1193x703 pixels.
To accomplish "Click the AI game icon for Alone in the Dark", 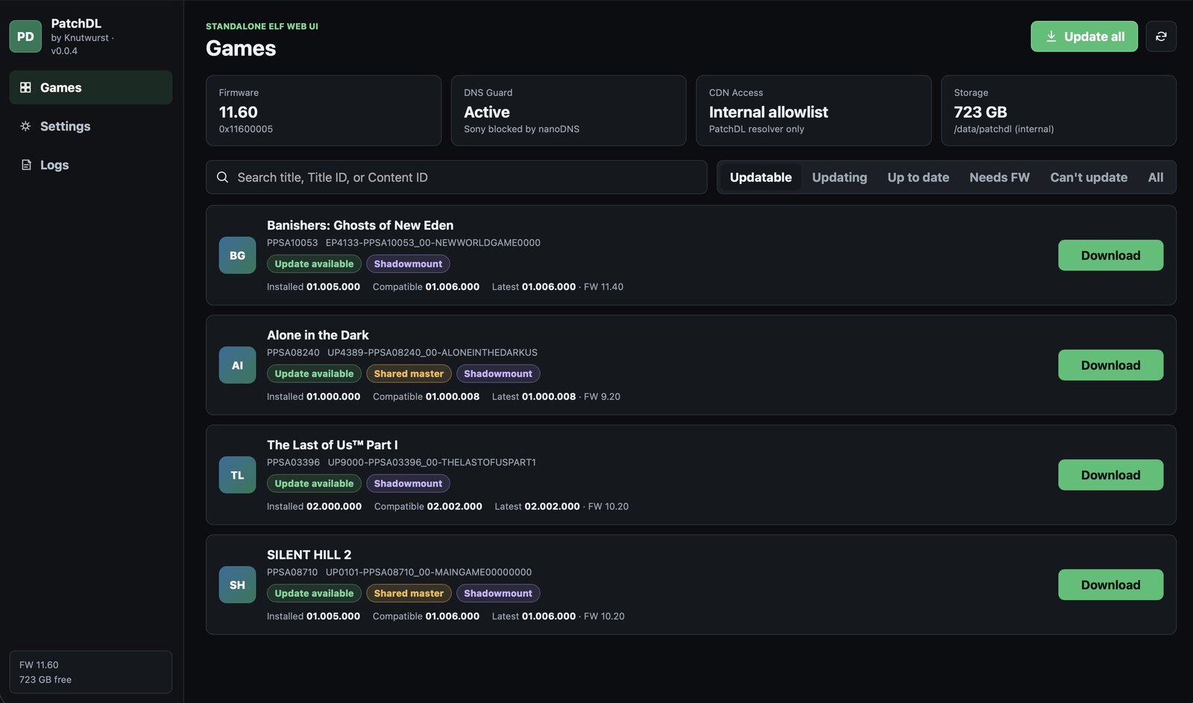I will pyautogui.click(x=237, y=365).
